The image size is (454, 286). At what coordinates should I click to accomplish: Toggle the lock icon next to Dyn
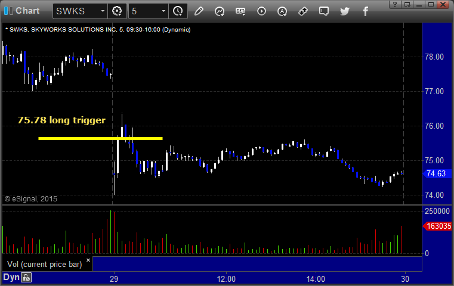pos(26,278)
